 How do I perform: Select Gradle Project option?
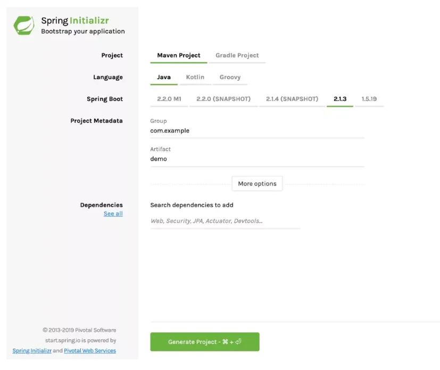coord(237,55)
